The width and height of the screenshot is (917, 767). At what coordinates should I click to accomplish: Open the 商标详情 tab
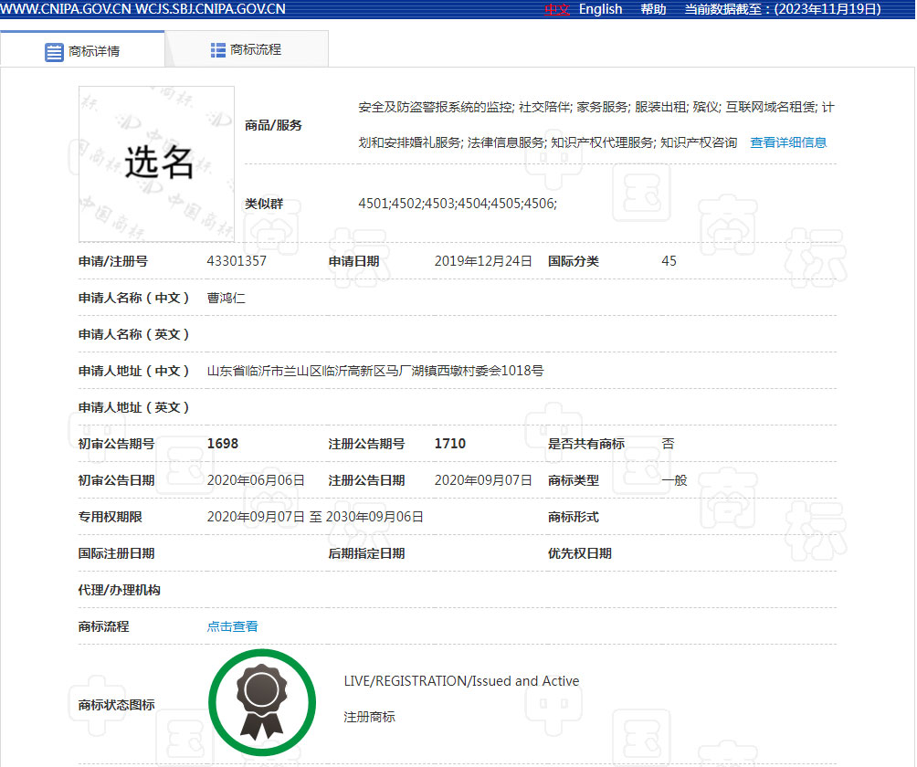82,51
